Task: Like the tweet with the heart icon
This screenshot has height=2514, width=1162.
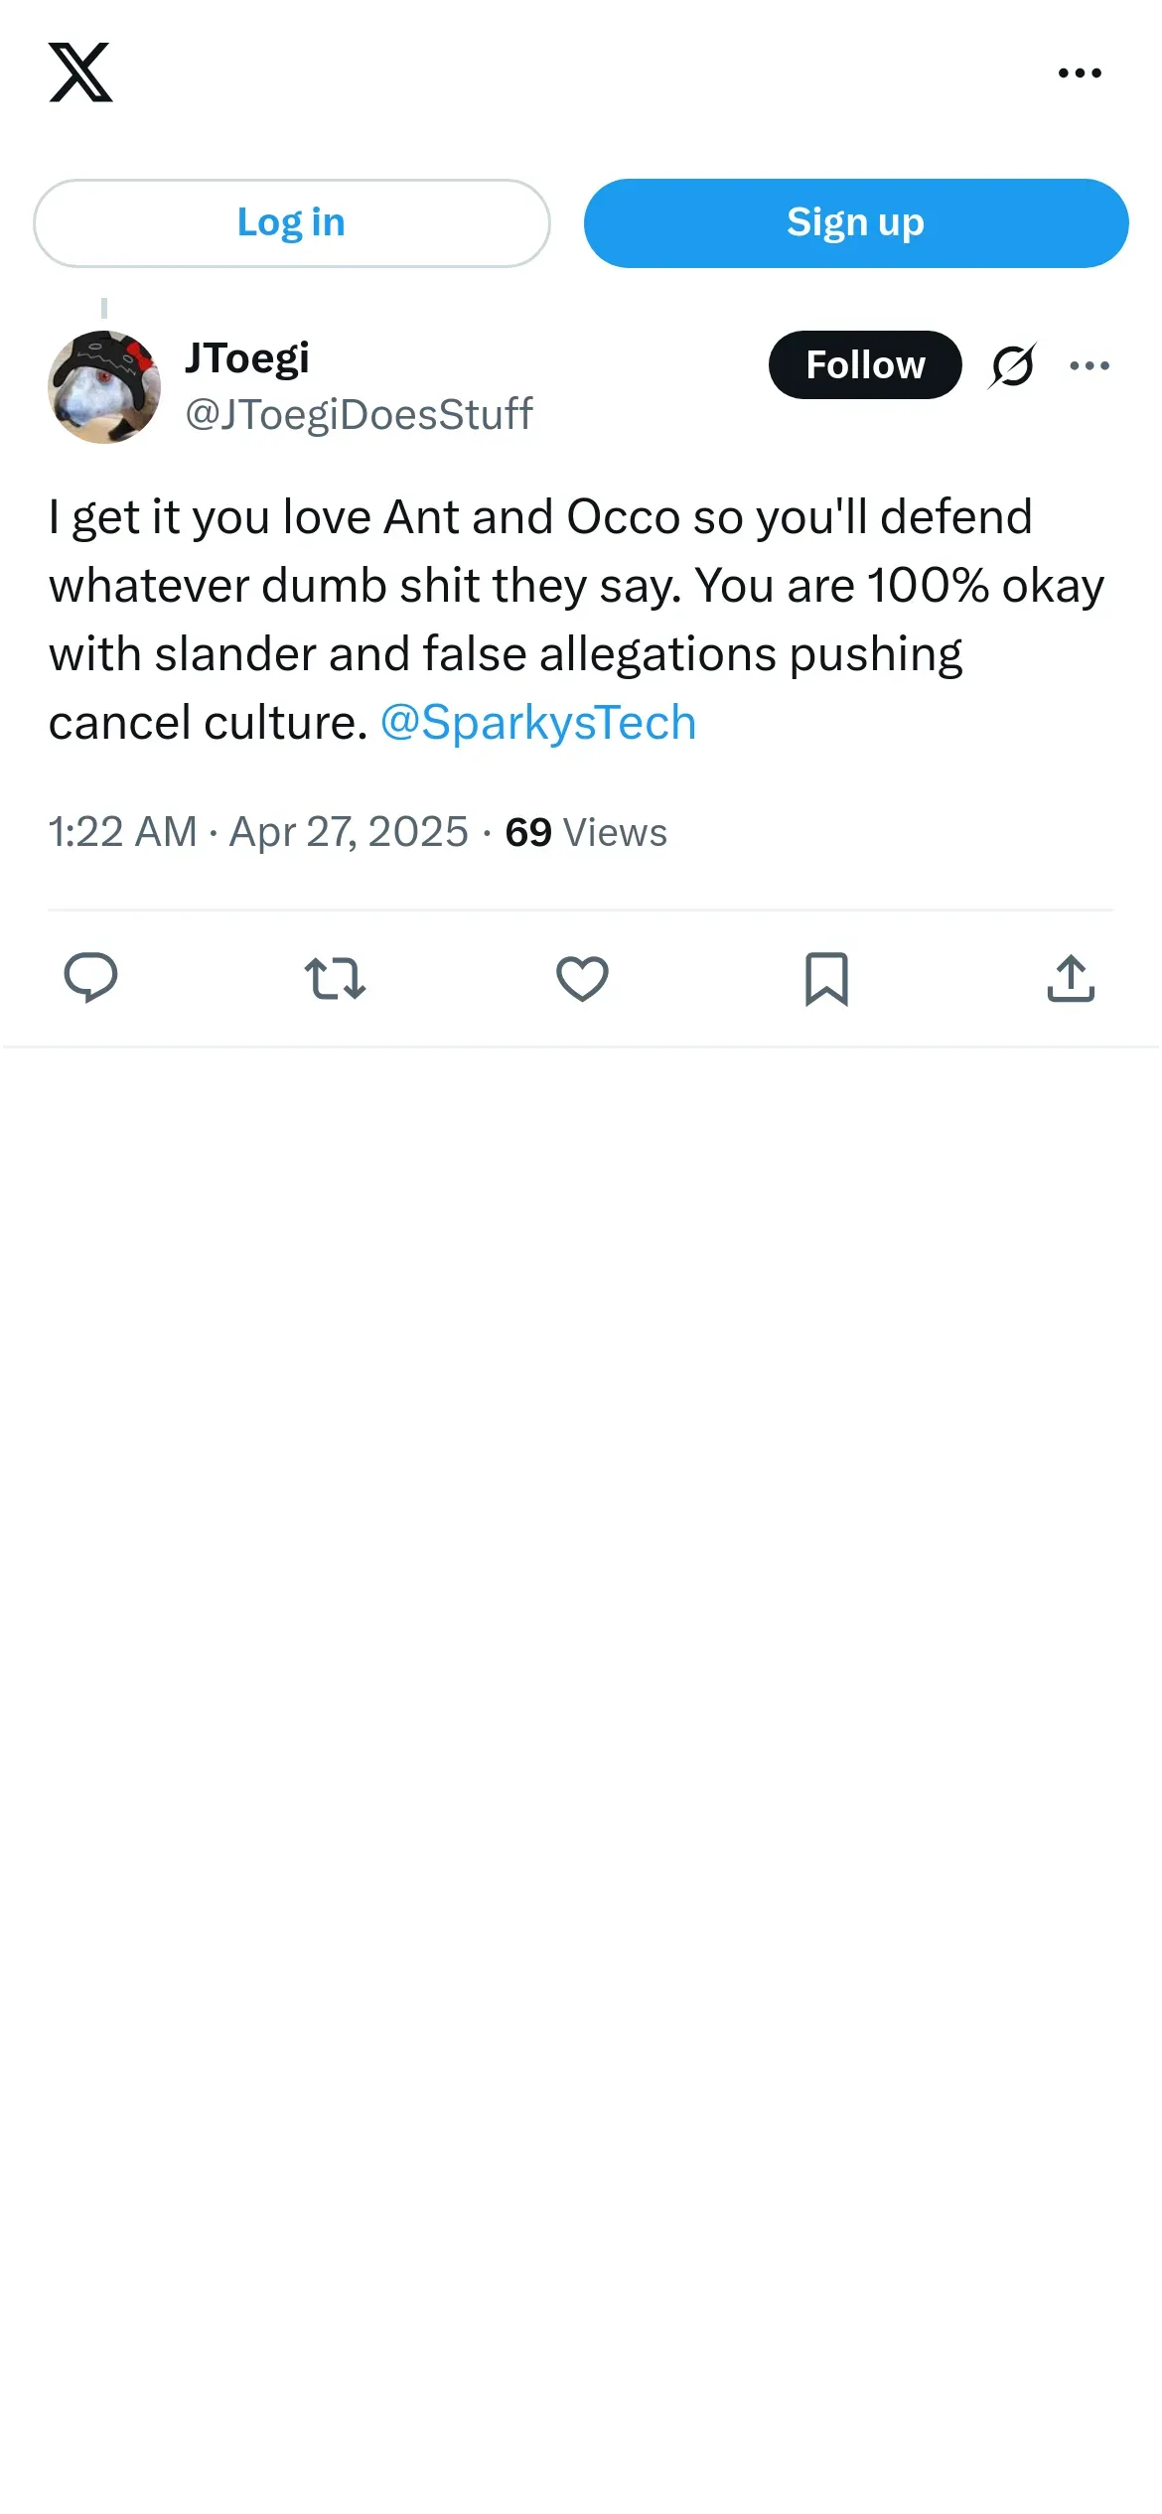Action: point(582,978)
